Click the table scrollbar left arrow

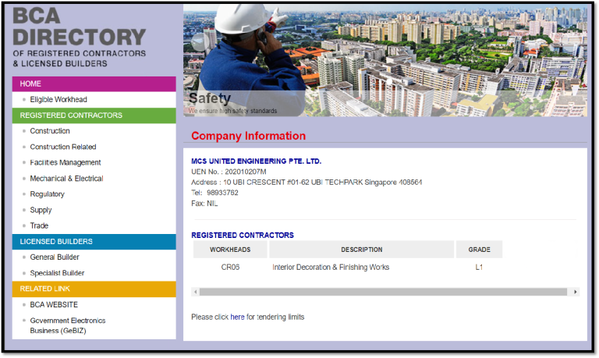click(195, 292)
